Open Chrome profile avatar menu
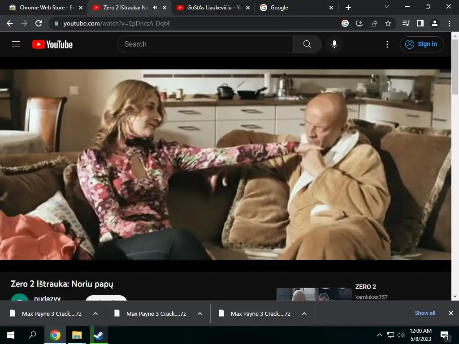This screenshot has height=344, width=459. click(x=435, y=23)
